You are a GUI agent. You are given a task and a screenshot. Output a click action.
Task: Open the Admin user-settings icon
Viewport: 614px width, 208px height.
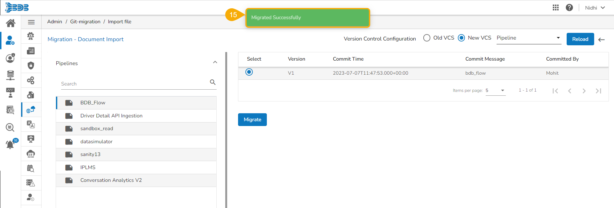(10, 40)
